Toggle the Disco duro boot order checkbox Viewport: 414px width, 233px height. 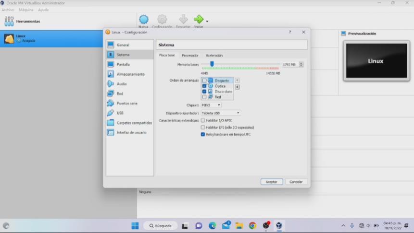point(204,92)
